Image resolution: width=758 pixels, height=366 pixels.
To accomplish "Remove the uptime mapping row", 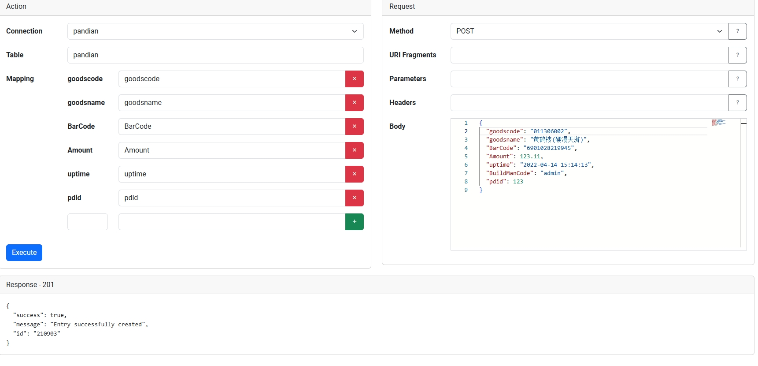I will [354, 174].
